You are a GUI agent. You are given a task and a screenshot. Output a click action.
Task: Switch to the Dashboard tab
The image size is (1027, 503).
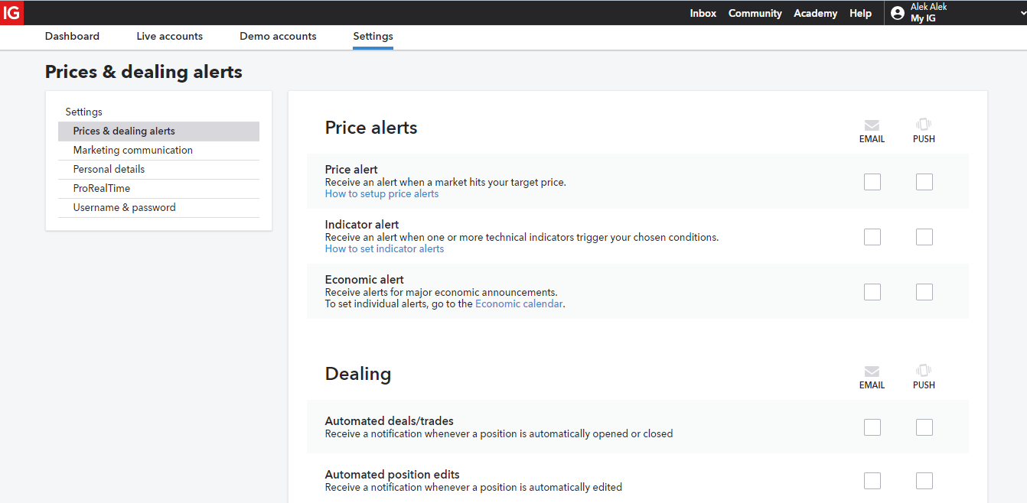point(72,36)
